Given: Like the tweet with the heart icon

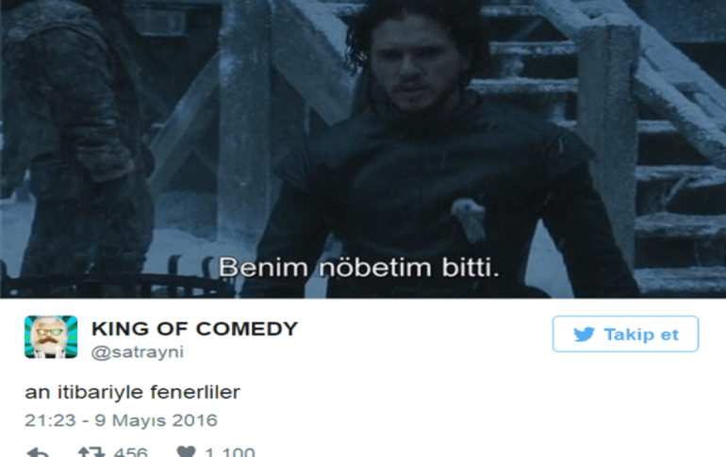Looking at the screenshot, I should point(186,452).
